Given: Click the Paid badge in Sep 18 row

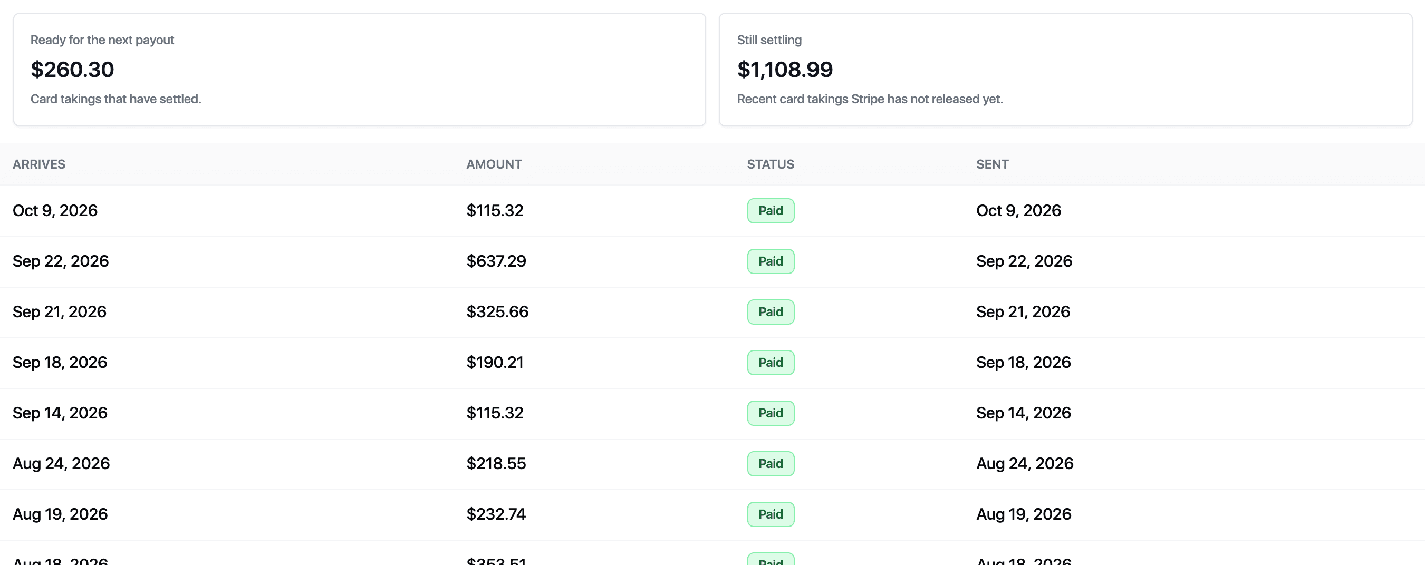Looking at the screenshot, I should (770, 363).
